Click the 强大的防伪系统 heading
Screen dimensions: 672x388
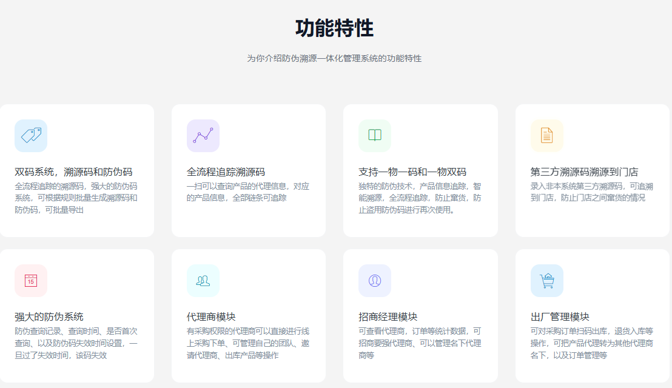click(x=49, y=316)
